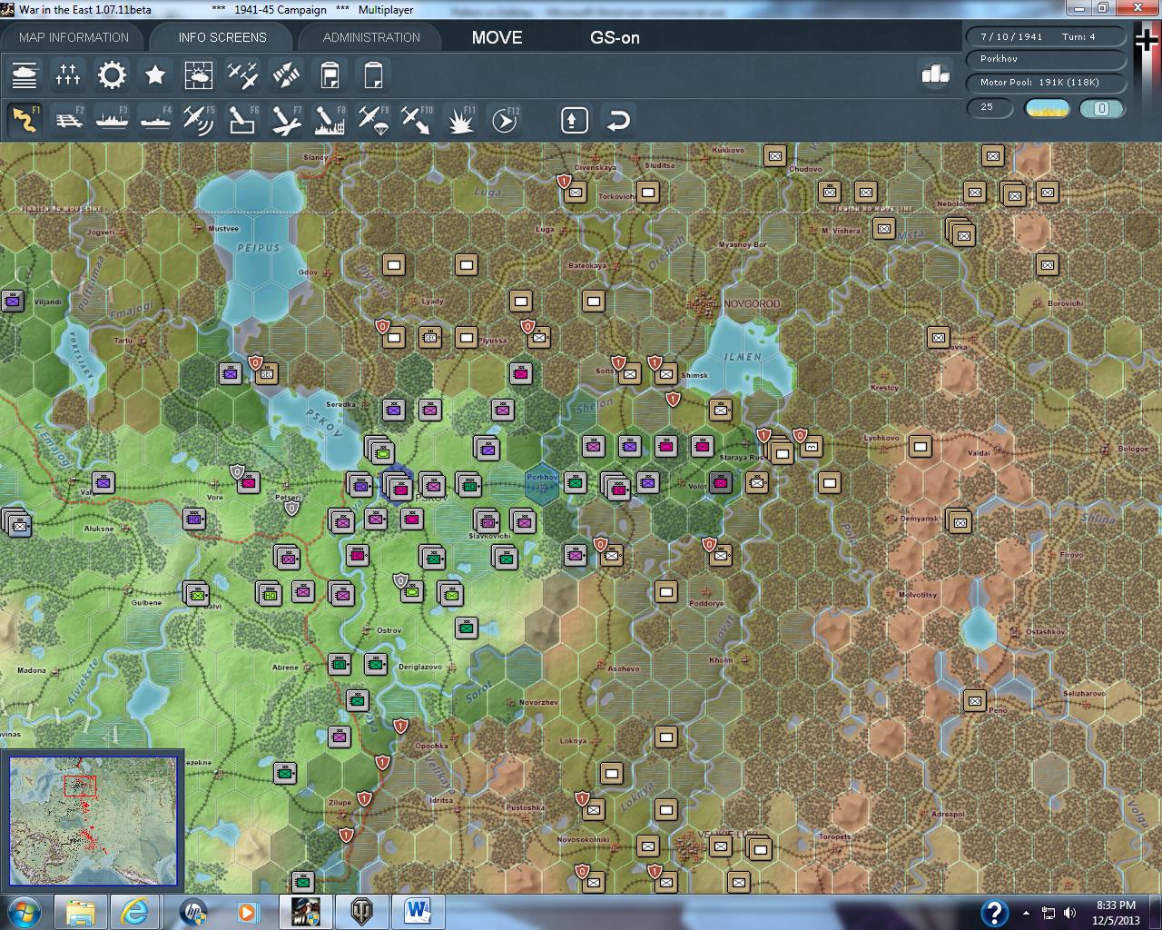The width and height of the screenshot is (1162, 930).
Task: Select F1 move mode arrow icon
Action: [x=25, y=120]
